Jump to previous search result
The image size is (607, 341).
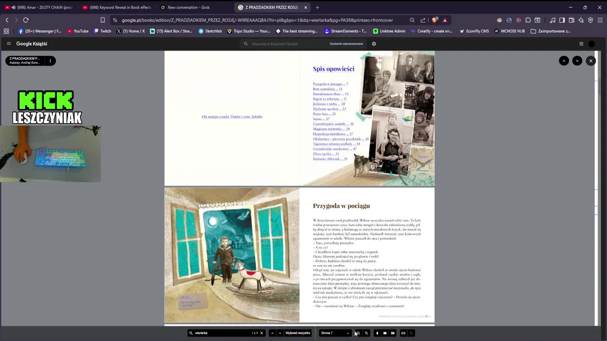click(272, 333)
